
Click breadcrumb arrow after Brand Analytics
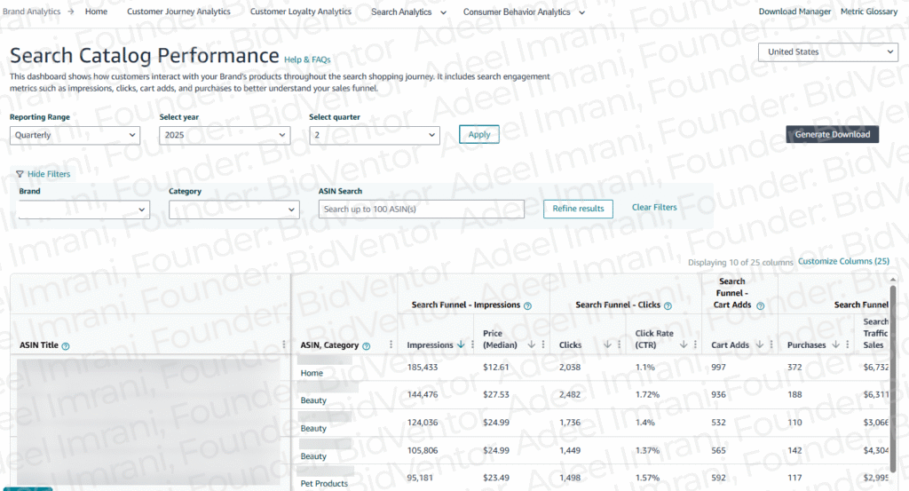click(x=71, y=12)
